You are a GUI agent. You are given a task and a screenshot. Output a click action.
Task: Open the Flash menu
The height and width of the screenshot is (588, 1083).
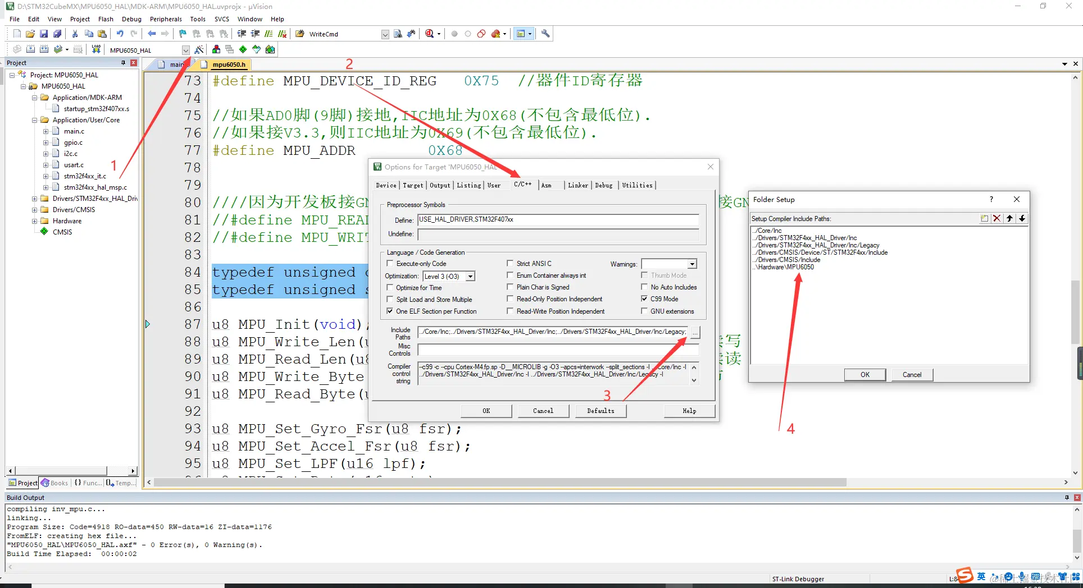106,19
